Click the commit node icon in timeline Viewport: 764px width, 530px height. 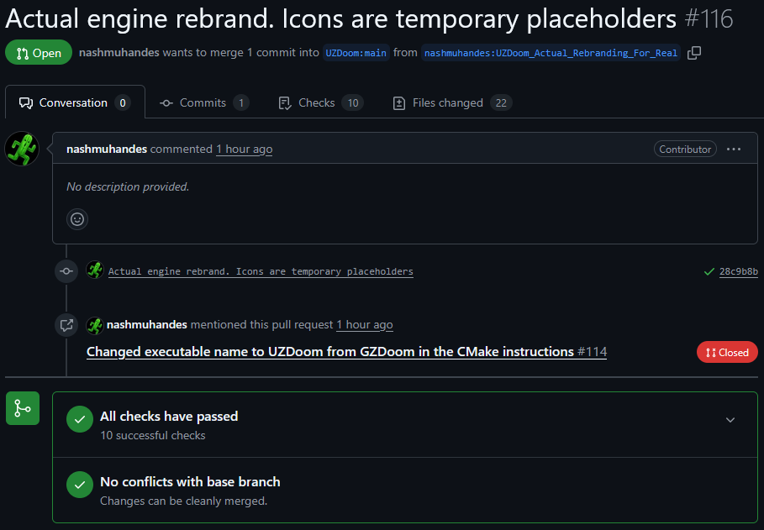[66, 271]
